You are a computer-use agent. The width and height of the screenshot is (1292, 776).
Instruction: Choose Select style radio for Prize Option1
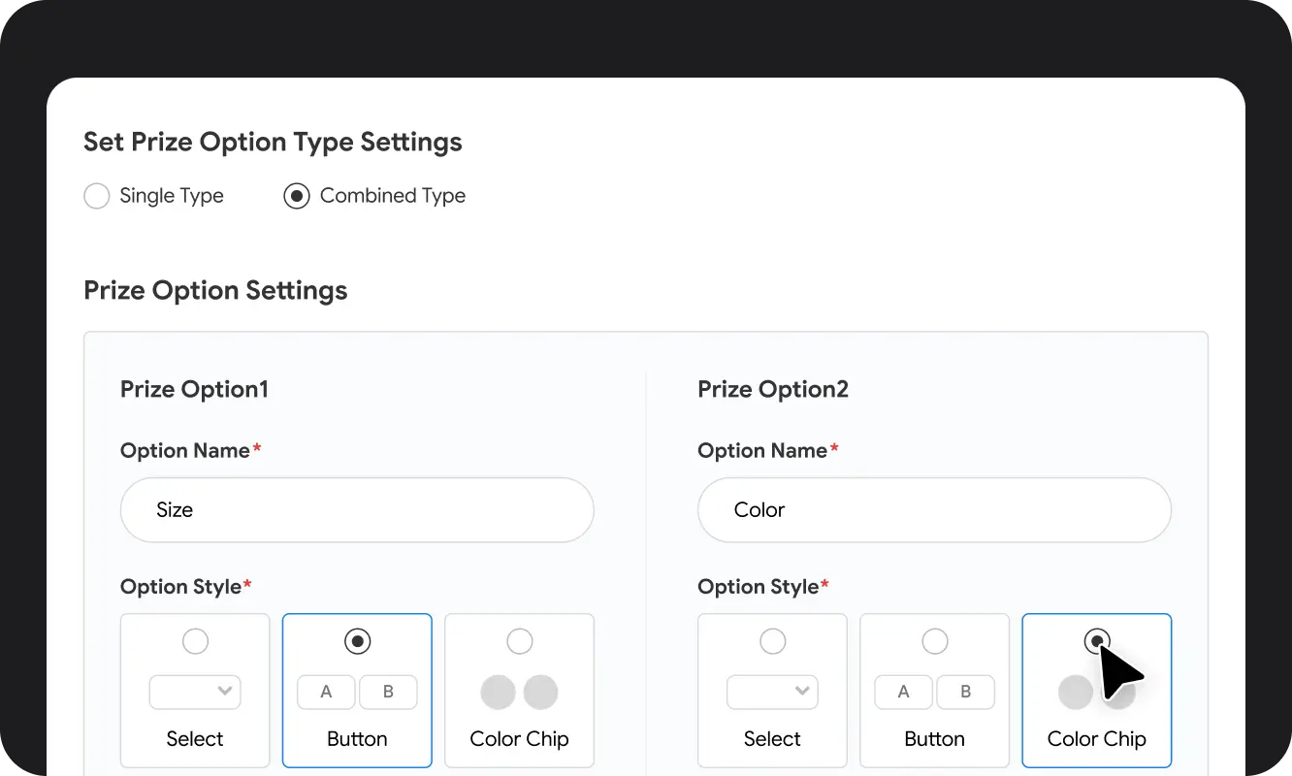pos(195,641)
